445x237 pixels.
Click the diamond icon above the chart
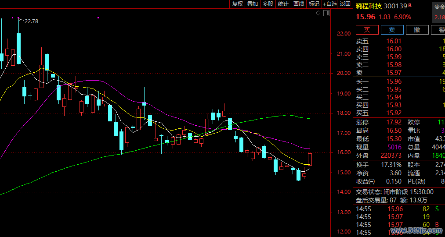(318, 13)
